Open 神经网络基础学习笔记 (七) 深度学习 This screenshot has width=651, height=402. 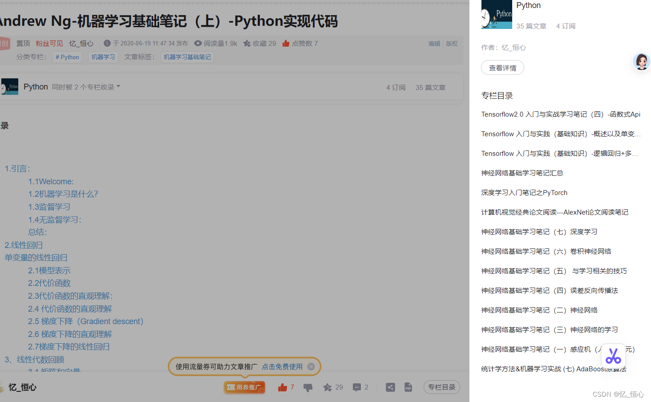pyautogui.click(x=539, y=232)
